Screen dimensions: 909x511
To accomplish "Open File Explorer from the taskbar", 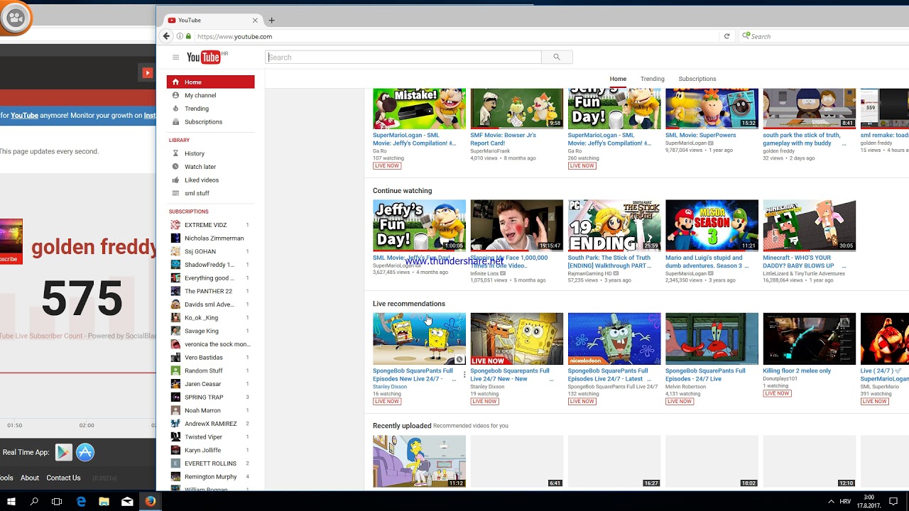I will click(x=104, y=501).
